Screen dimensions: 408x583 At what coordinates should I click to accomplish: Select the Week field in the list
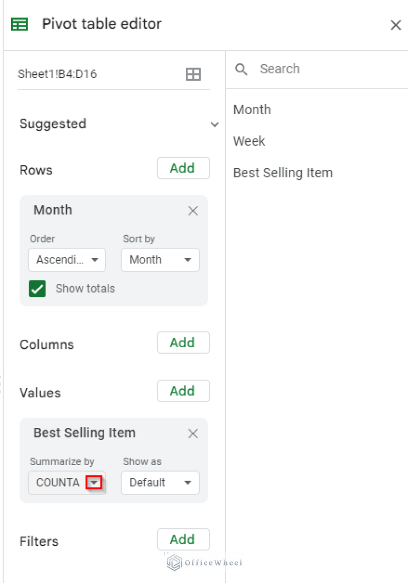coord(249,141)
